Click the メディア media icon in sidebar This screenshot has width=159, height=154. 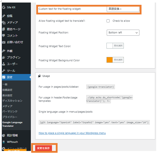click(x=4, y=23)
